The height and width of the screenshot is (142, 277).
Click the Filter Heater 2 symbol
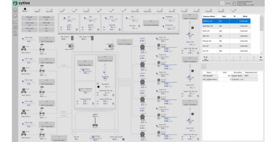click(x=72, y=38)
